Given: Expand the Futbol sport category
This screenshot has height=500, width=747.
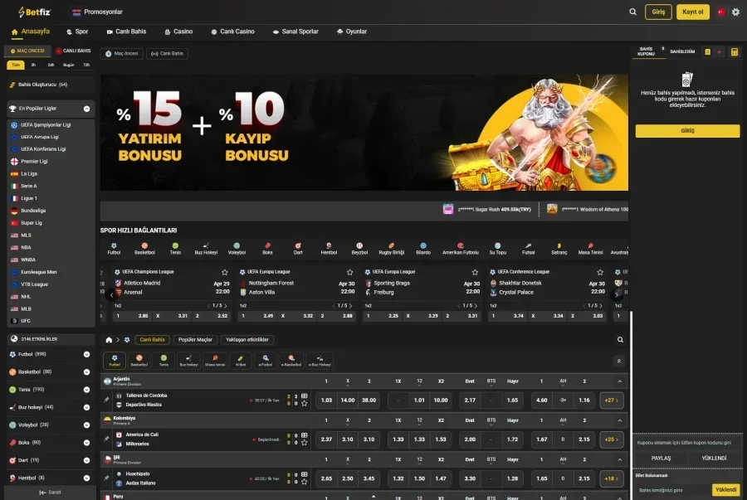Looking at the screenshot, I should [86, 354].
